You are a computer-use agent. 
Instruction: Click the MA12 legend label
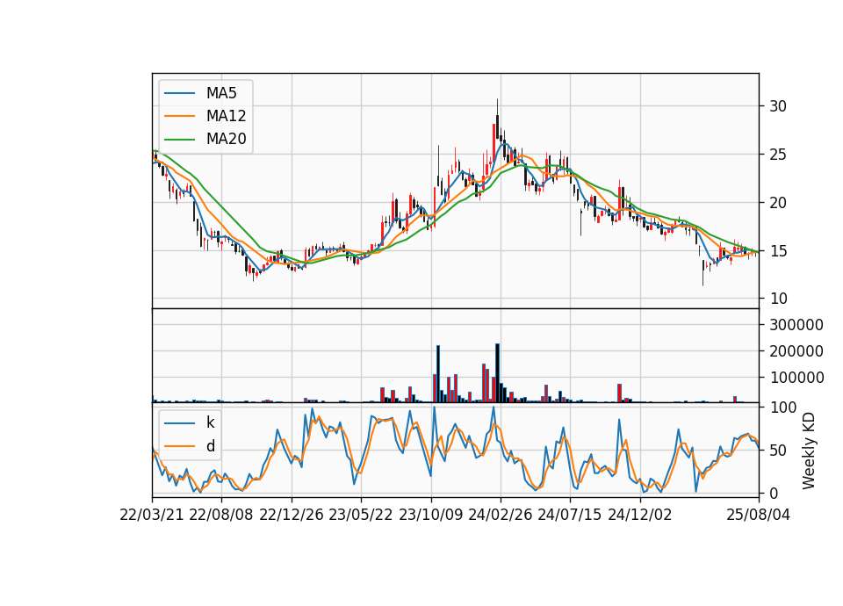point(226,116)
